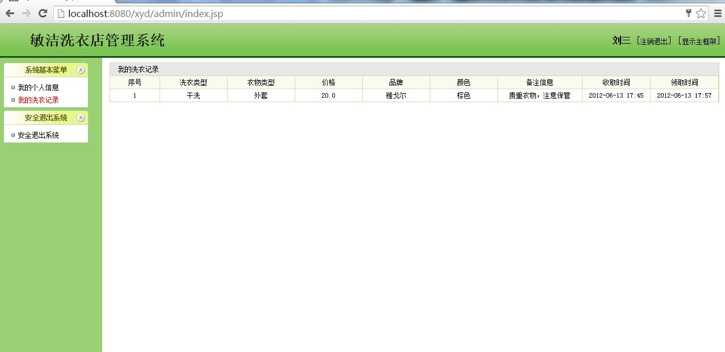This screenshot has height=352, width=725.
Task: Bookmark this page with the star icon
Action: click(x=701, y=14)
